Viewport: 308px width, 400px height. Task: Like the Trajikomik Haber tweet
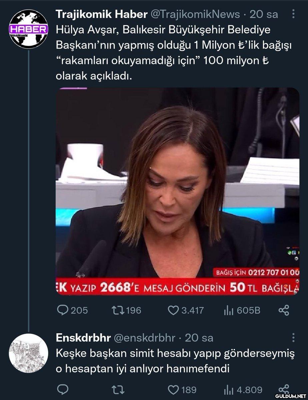coord(173,310)
